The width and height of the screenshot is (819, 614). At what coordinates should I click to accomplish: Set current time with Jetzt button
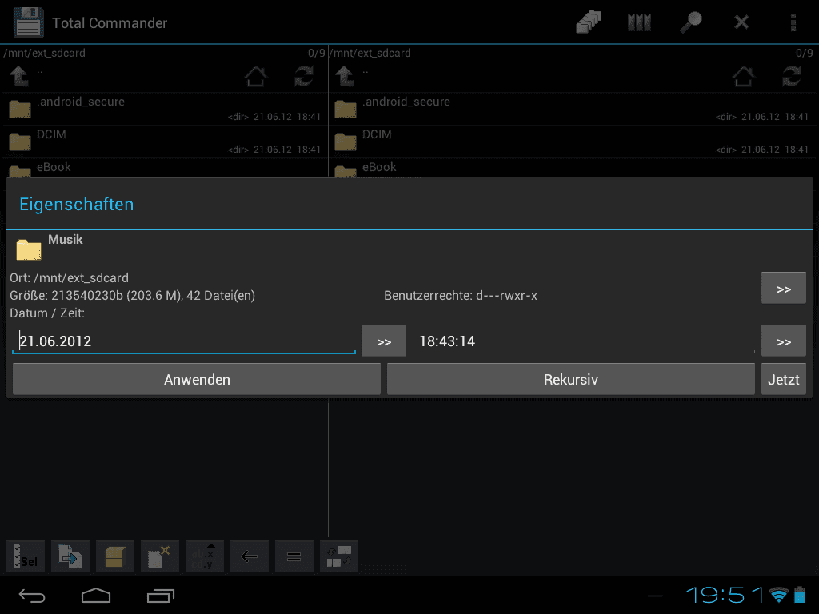[x=784, y=379]
